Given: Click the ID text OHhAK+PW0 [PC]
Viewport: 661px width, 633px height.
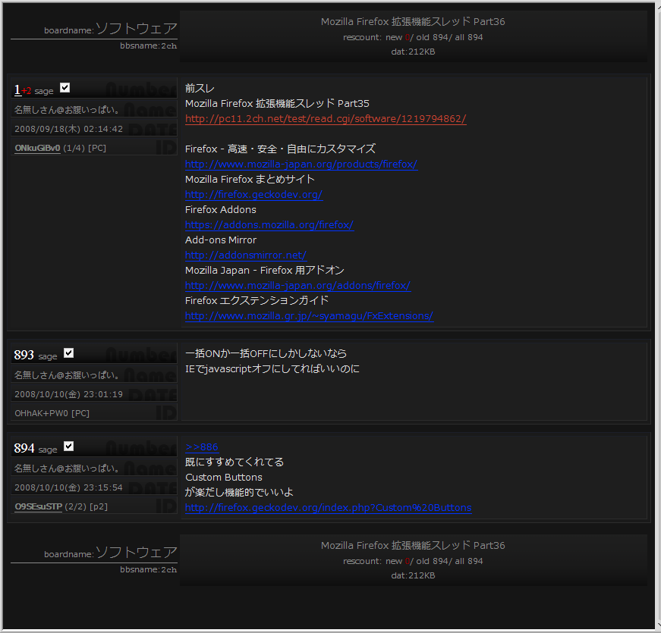Looking at the screenshot, I should (52, 414).
